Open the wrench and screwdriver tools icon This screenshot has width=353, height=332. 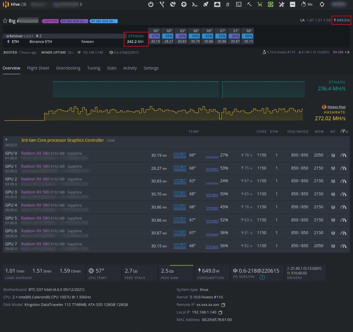[x=282, y=4]
